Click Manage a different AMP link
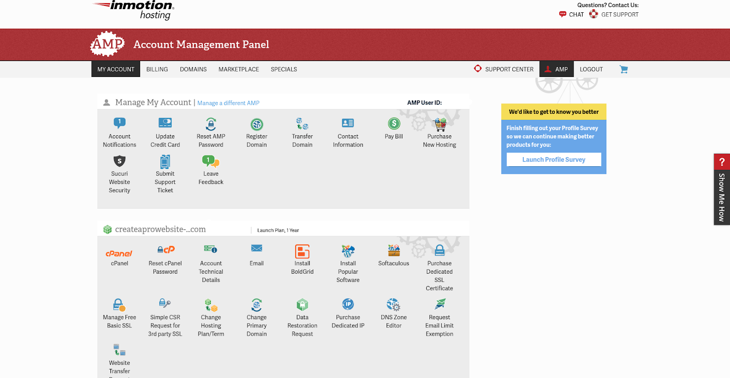Image resolution: width=730 pixels, height=378 pixels. pos(228,103)
